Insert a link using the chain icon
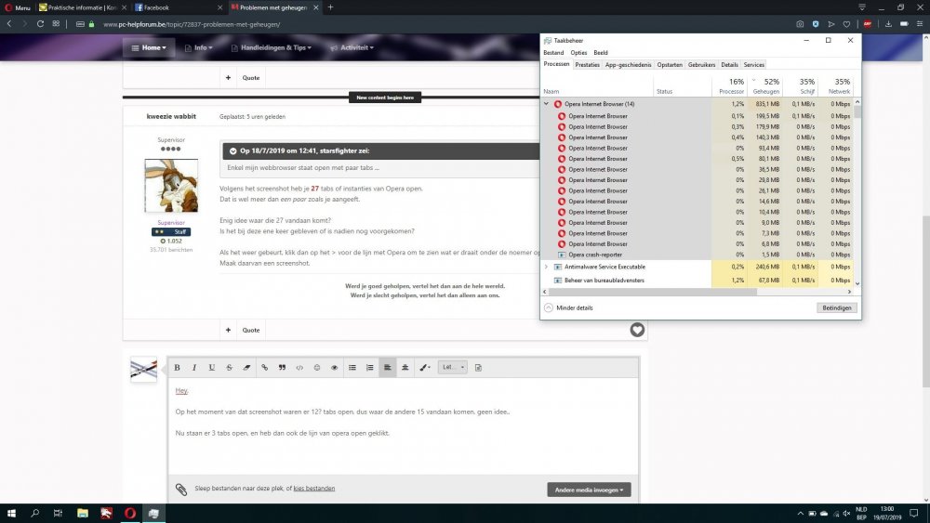930x523 pixels. [x=264, y=367]
